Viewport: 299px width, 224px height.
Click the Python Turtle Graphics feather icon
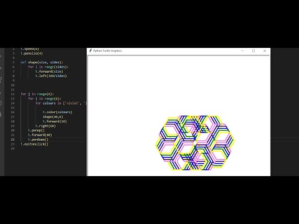[90, 50]
